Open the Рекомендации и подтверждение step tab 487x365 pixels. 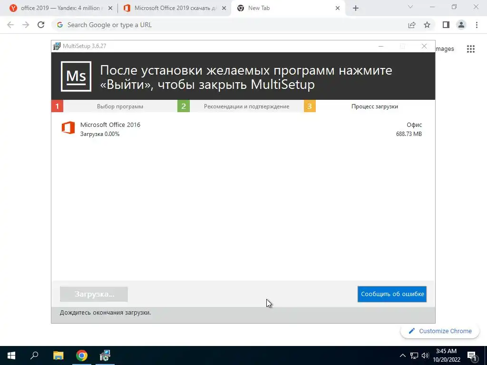click(x=247, y=106)
